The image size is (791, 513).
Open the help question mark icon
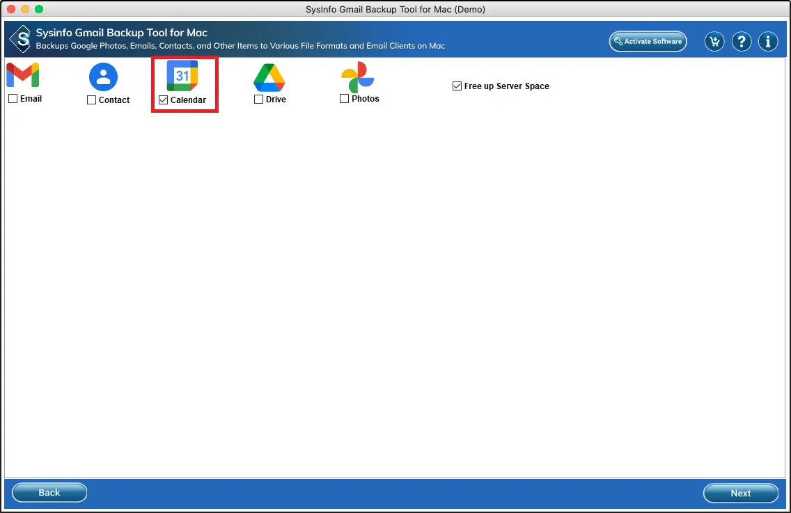[x=742, y=41]
